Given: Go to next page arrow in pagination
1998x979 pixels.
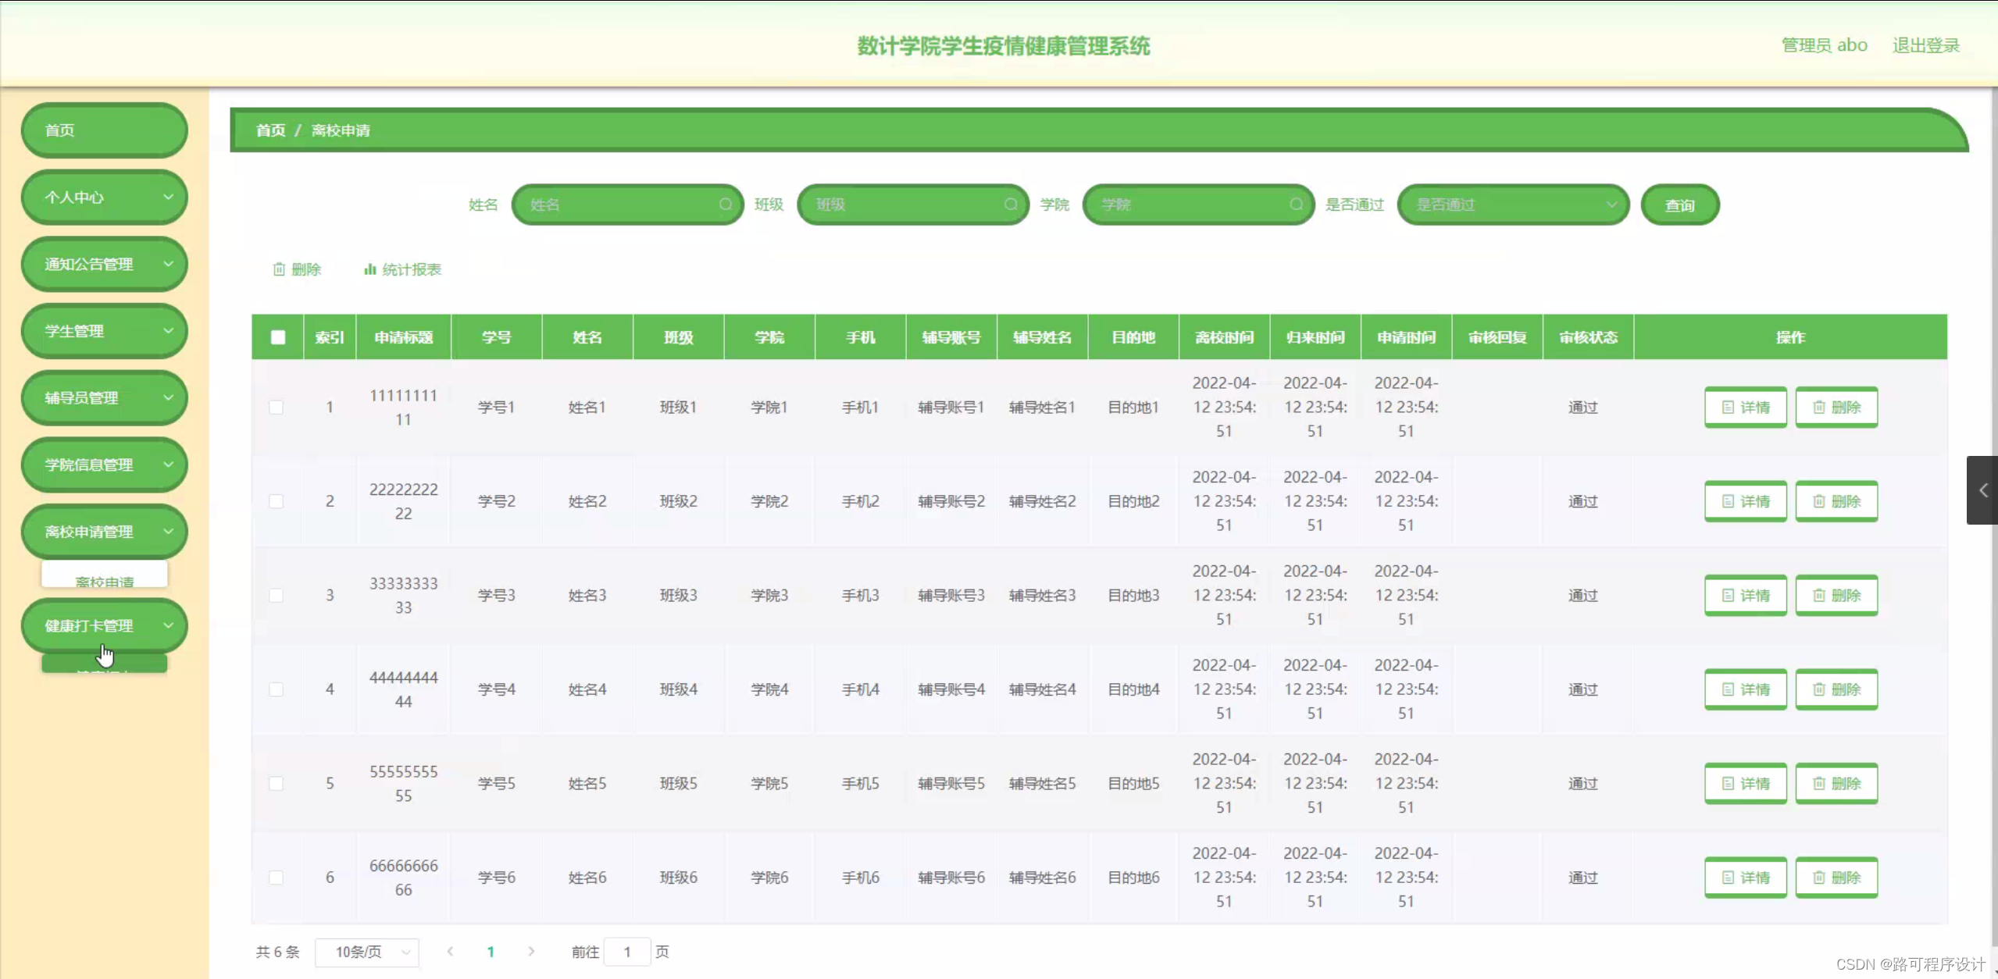Looking at the screenshot, I should [531, 951].
